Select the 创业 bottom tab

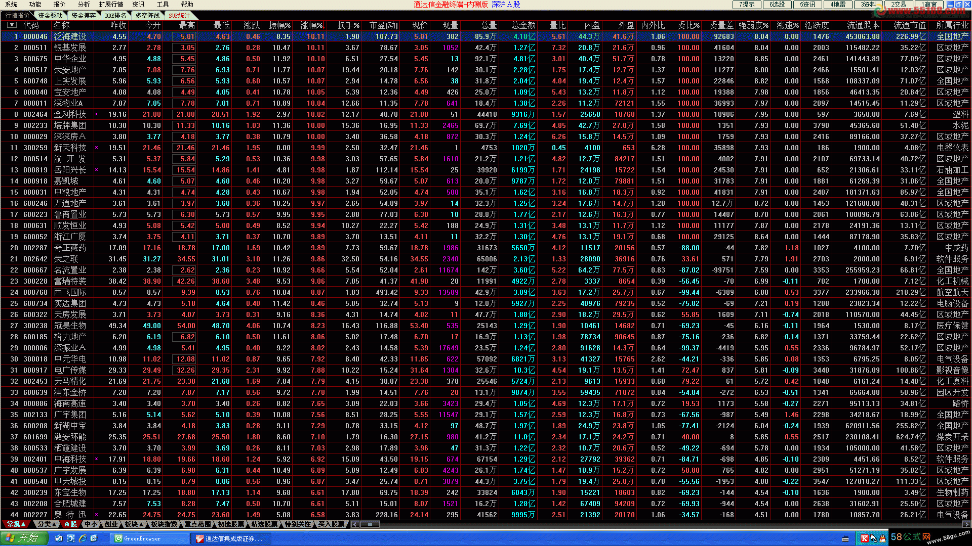[111, 524]
